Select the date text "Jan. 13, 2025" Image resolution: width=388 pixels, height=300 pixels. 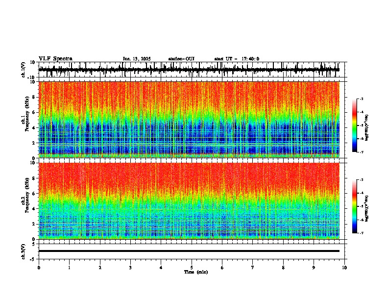(137, 59)
